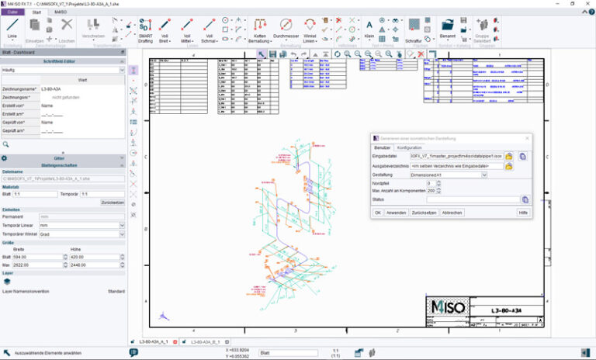
Task: Browse for Eingabedatei with folder icon
Action: (x=508, y=156)
